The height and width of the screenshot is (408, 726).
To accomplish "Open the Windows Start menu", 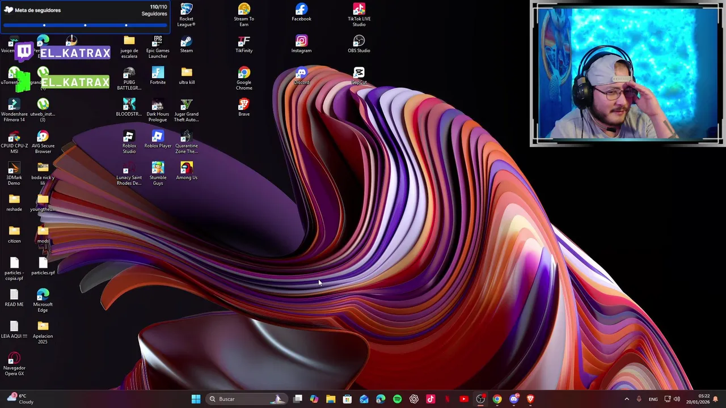I will pos(196,399).
